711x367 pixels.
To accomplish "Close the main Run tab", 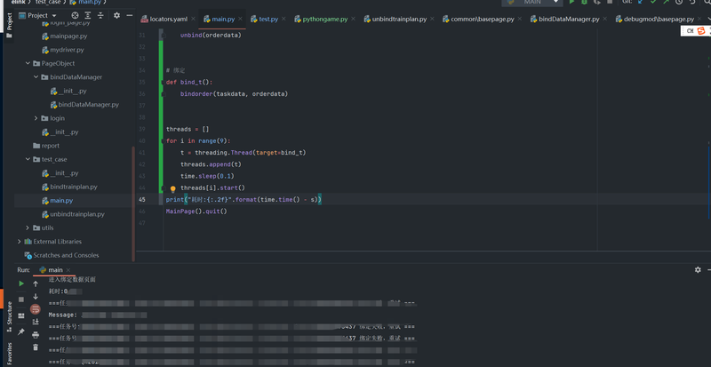I will point(68,270).
